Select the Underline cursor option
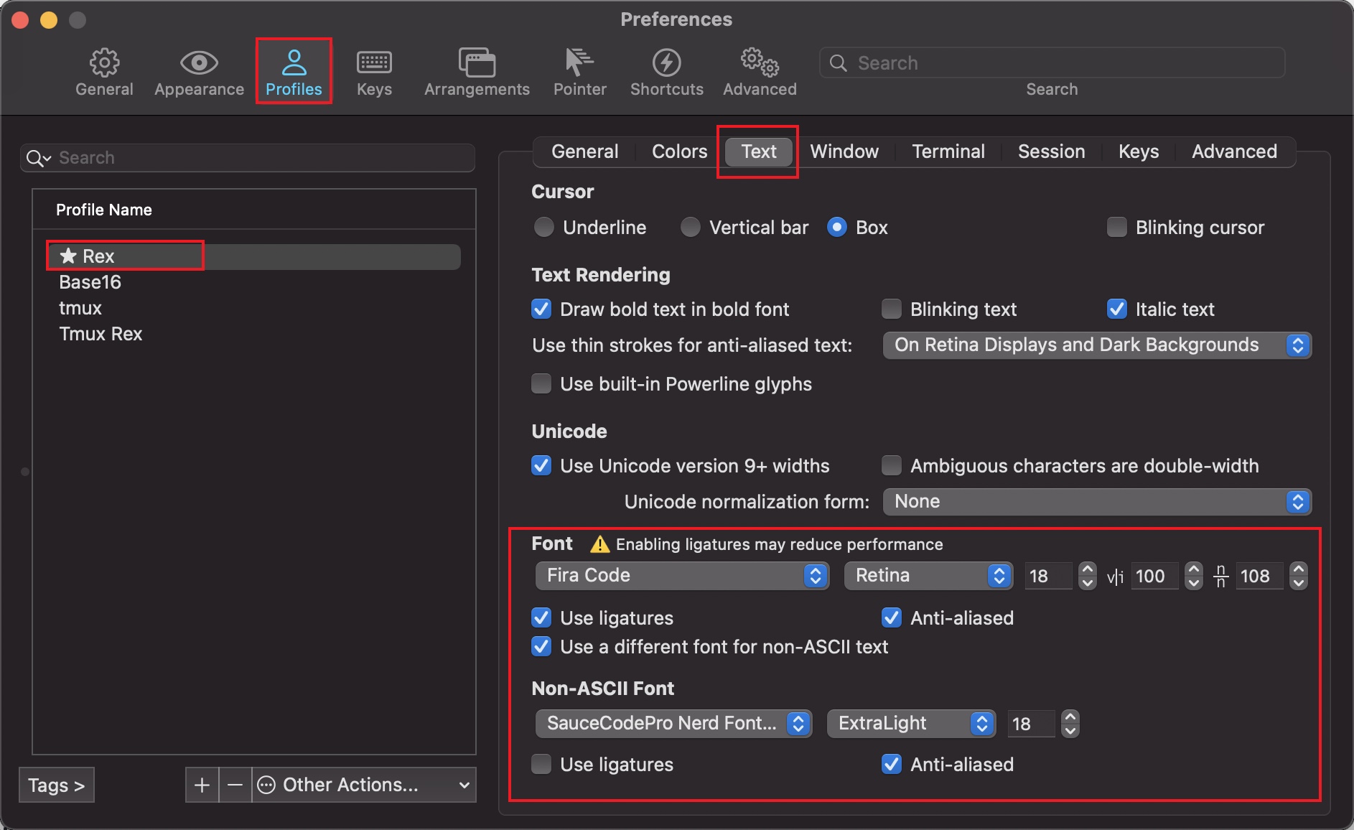The image size is (1354, 830). coord(544,228)
